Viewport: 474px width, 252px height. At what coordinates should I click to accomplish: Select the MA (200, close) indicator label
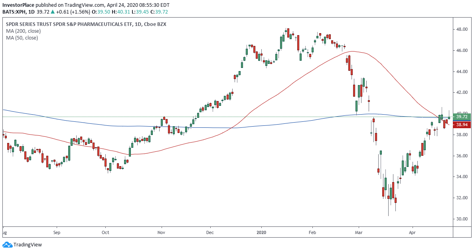pos(22,31)
